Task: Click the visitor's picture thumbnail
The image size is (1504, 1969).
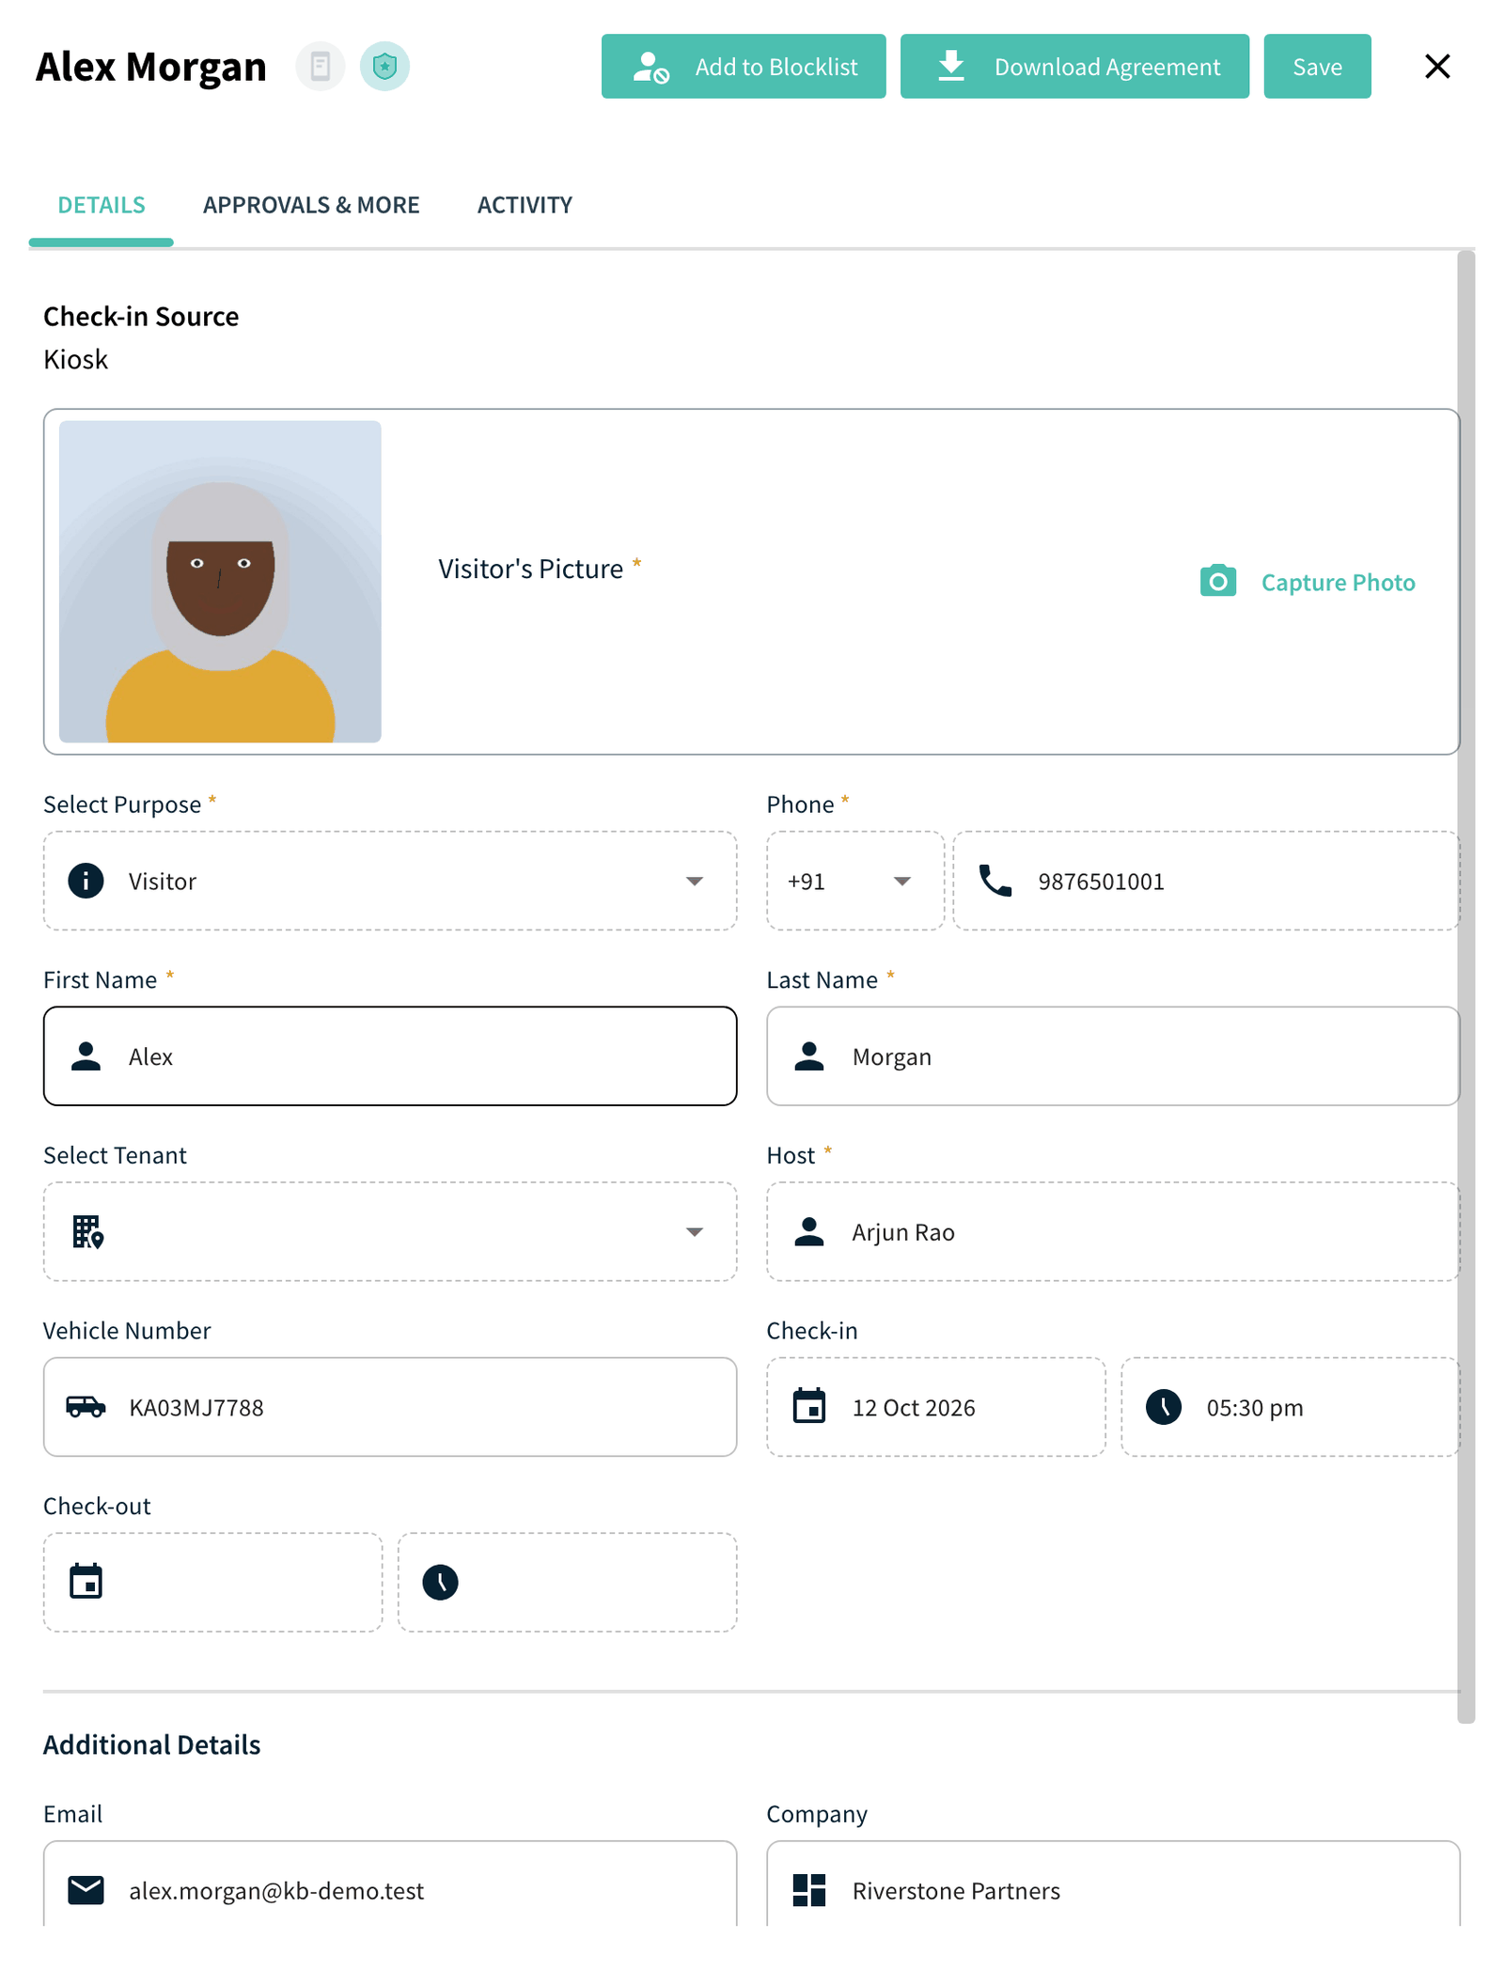Action: click(220, 582)
